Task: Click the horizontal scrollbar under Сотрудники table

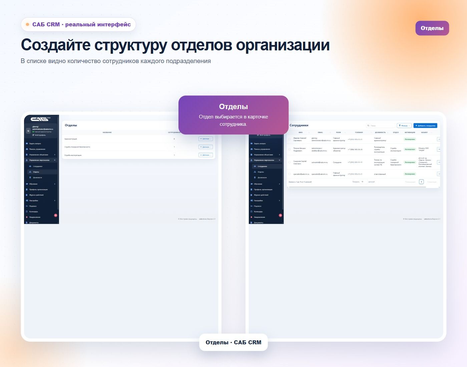Action: click(x=357, y=187)
